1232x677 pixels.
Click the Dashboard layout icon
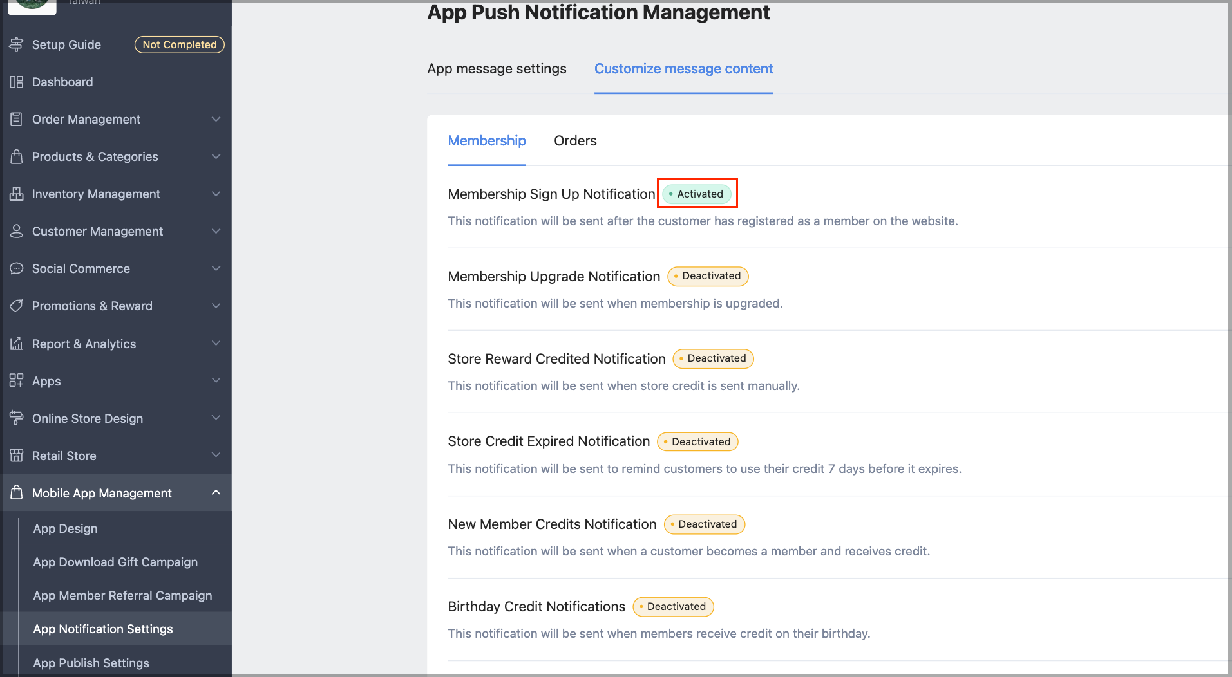[17, 82]
